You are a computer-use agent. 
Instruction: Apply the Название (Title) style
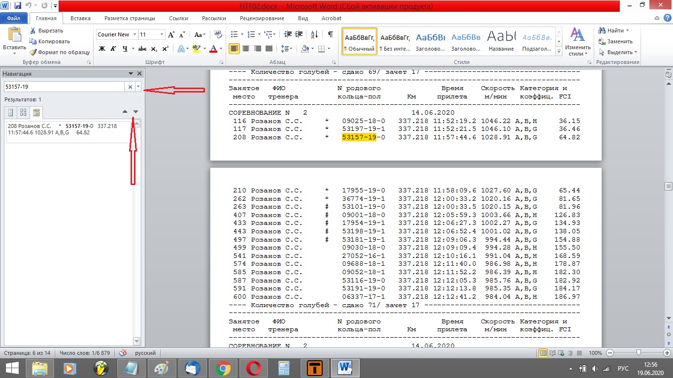pos(502,41)
